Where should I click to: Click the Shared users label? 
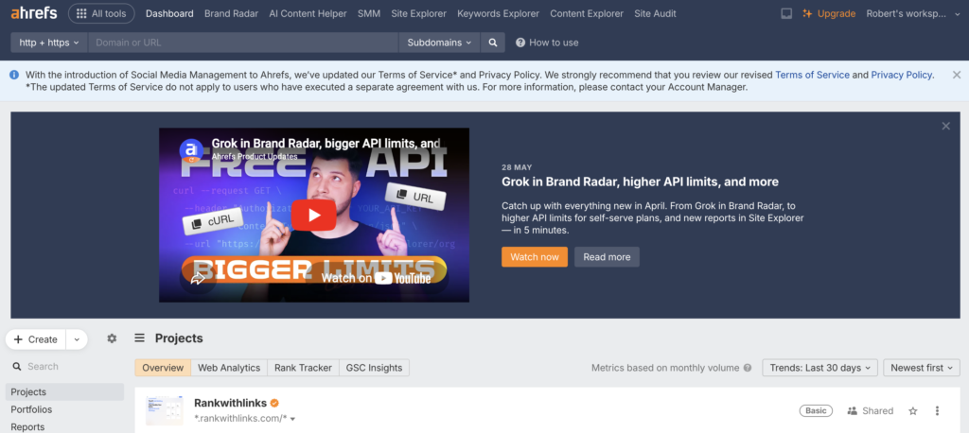871,410
